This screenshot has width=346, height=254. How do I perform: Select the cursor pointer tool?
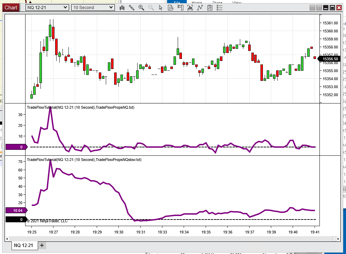click(x=161, y=8)
